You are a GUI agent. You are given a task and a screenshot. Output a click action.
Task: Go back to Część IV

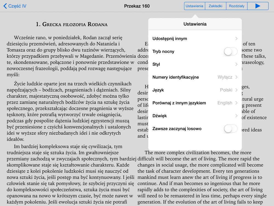(15, 6)
